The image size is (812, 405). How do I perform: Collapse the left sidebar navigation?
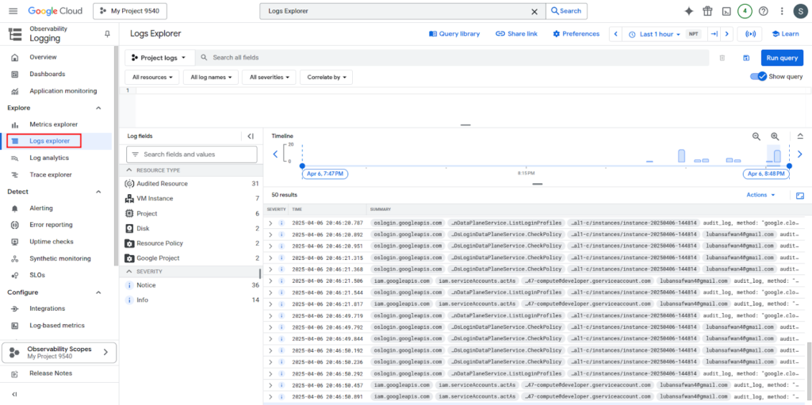[14, 394]
